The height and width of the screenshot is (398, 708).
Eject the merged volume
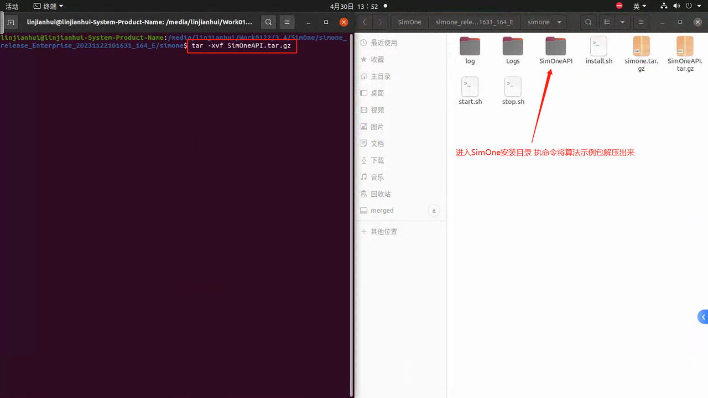434,211
